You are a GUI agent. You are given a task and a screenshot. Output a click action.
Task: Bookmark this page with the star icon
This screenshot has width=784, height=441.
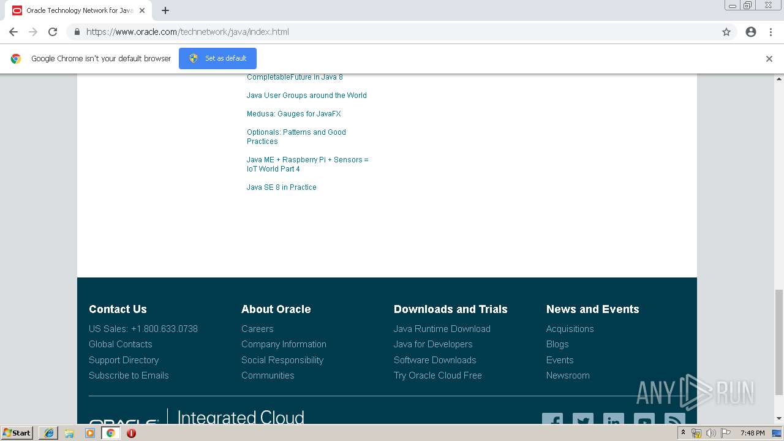click(x=726, y=32)
